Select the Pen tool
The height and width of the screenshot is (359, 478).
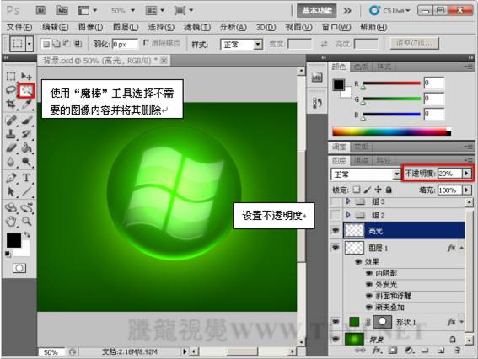coord(11,178)
